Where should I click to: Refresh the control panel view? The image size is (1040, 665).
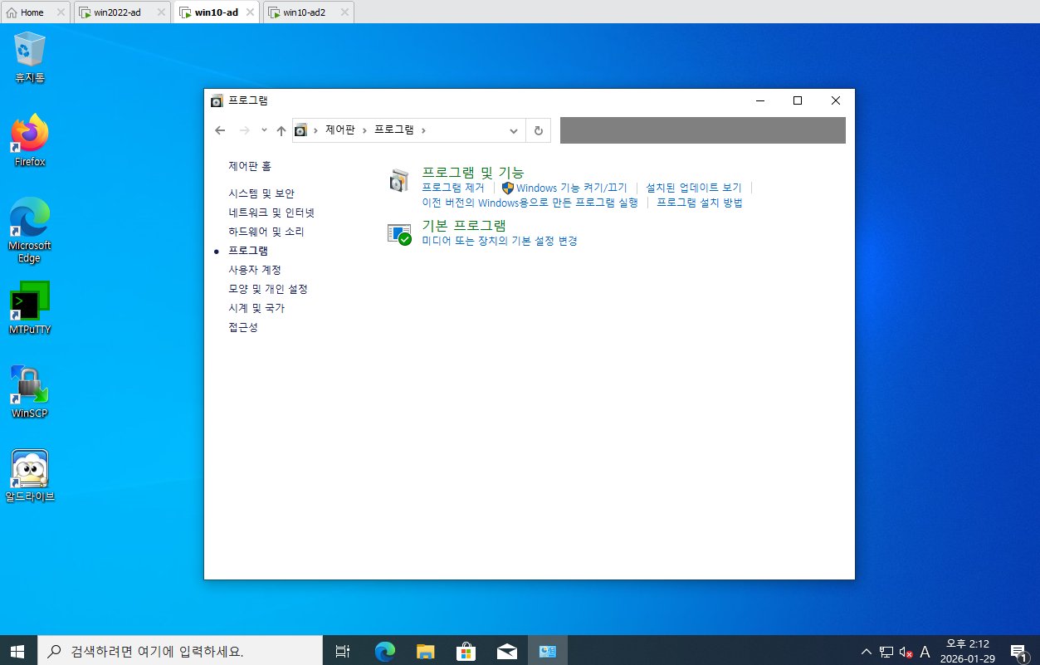pyautogui.click(x=539, y=130)
